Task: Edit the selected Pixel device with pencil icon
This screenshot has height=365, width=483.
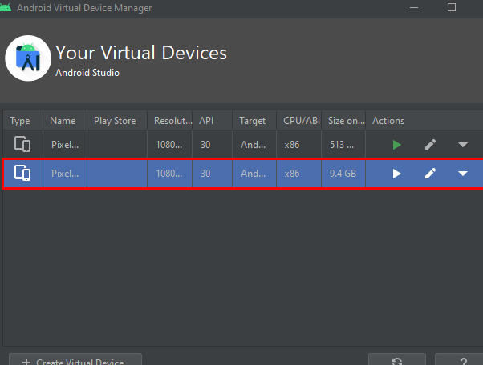Action: click(431, 174)
